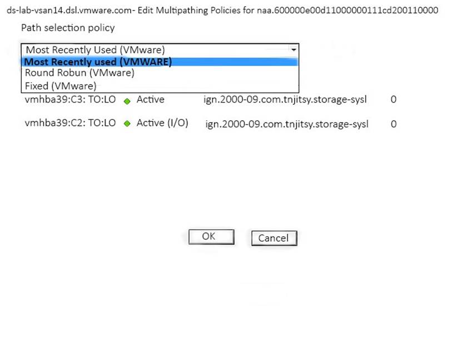
Task: Click the LUN value 0 in the C3 row
Action: [x=394, y=99]
